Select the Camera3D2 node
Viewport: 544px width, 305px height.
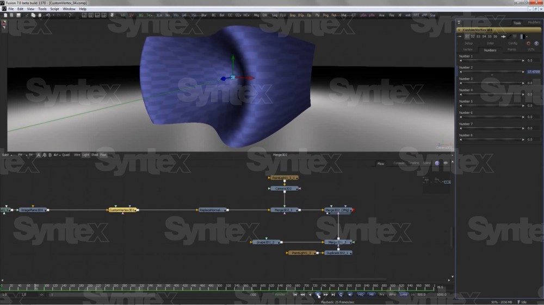pyautogui.click(x=283, y=188)
